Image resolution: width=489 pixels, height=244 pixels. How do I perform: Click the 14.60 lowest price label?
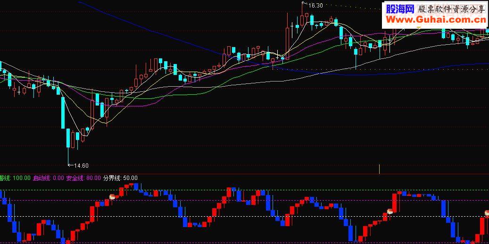coord(81,166)
